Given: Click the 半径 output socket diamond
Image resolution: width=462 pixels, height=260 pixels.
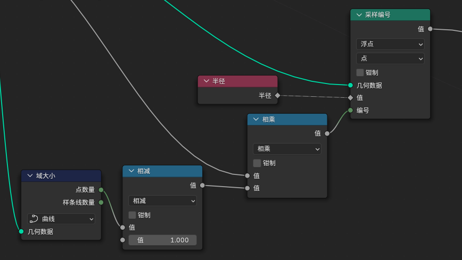Looking at the screenshot, I should click(277, 96).
